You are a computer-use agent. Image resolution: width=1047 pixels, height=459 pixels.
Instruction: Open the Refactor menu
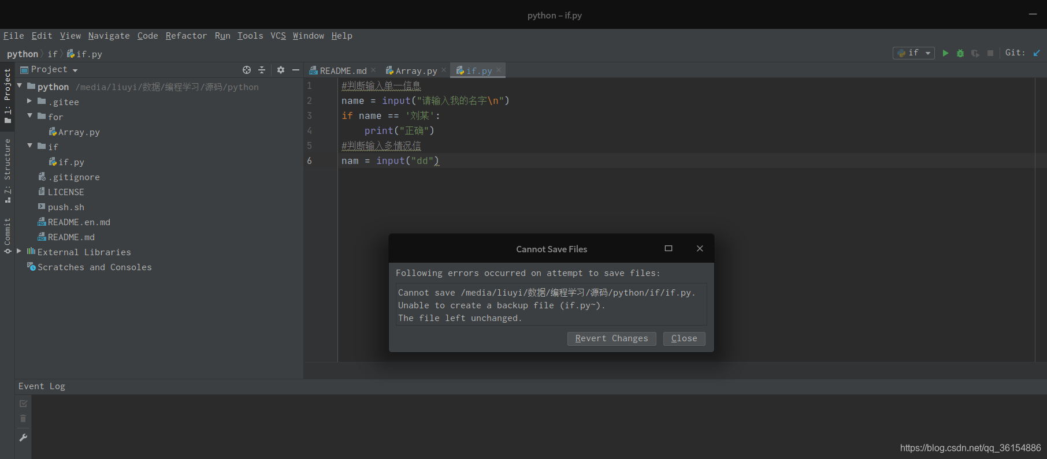pos(186,36)
